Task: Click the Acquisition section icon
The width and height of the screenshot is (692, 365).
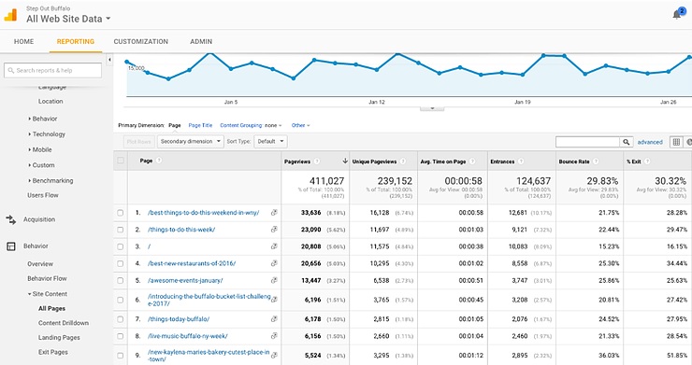Action: 11,219
